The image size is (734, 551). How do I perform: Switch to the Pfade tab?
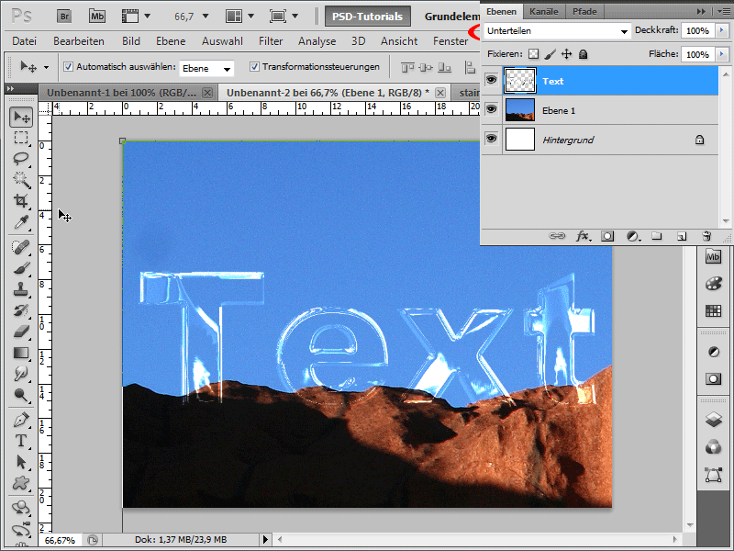(x=584, y=12)
